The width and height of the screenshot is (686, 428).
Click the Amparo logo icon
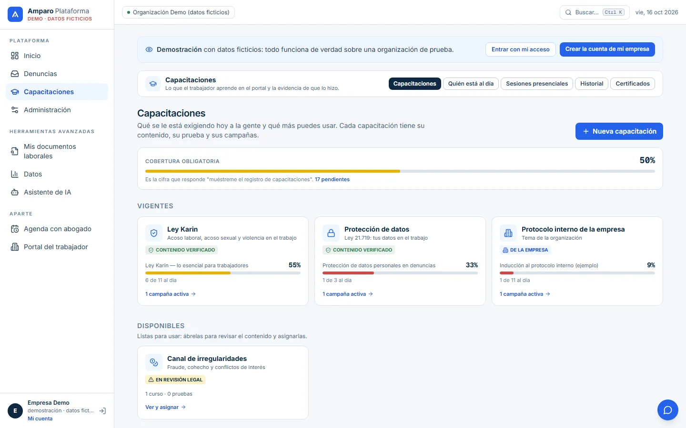15,15
